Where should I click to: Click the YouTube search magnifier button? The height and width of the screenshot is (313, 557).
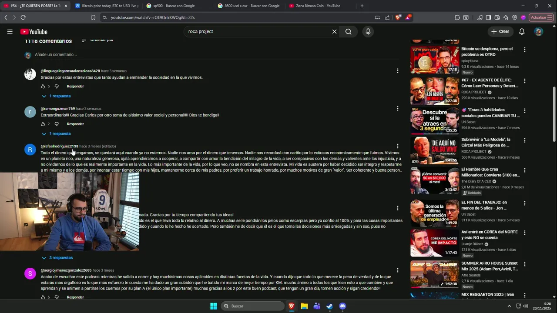(x=348, y=32)
